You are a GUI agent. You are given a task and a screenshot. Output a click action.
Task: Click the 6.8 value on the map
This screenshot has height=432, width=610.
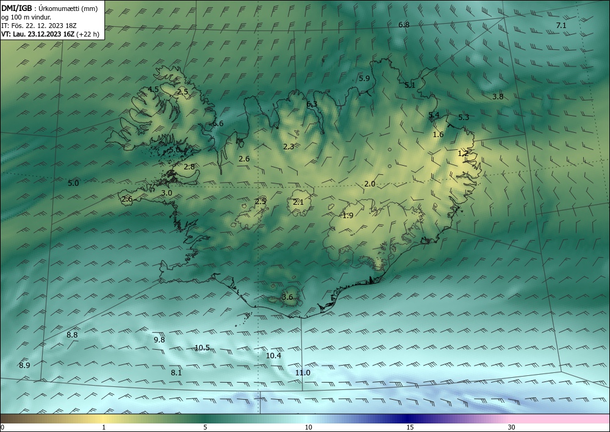click(404, 25)
